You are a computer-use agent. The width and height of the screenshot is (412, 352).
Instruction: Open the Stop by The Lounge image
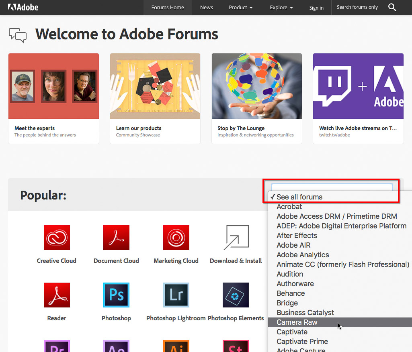257,86
